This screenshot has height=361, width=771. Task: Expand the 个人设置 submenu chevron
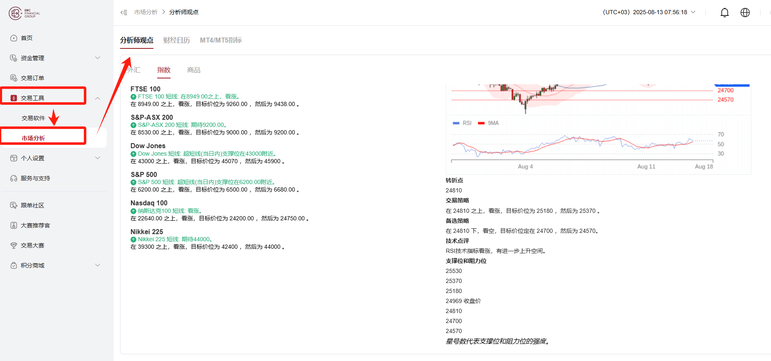tap(98, 158)
